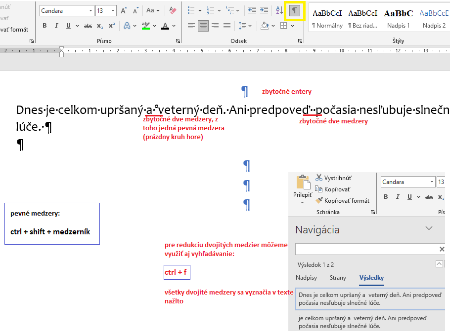Click the Change Case Aa icon
Image resolution: width=450 pixels, height=331 pixels.
[x=150, y=10]
